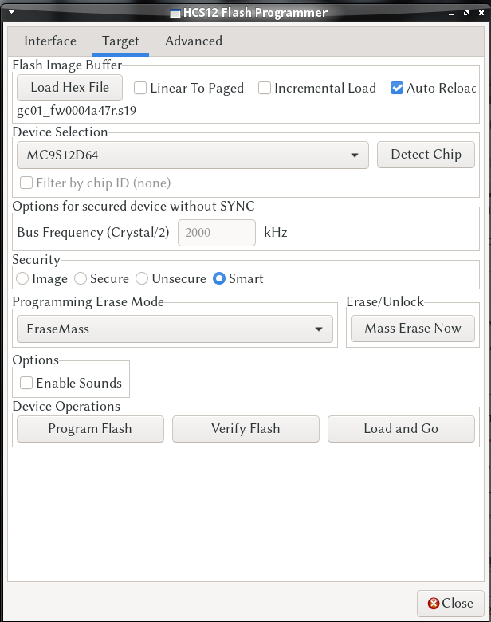Select the Unsecure radio button
Viewport: 491px width, 622px height.
point(142,279)
